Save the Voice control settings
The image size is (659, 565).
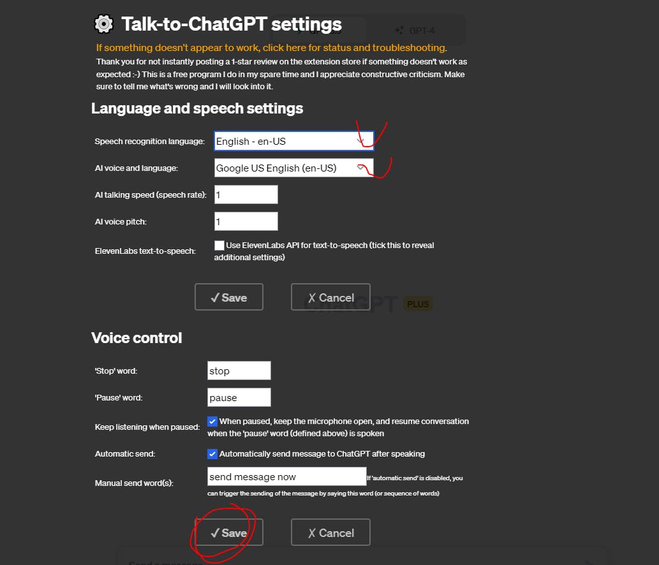[x=229, y=532]
